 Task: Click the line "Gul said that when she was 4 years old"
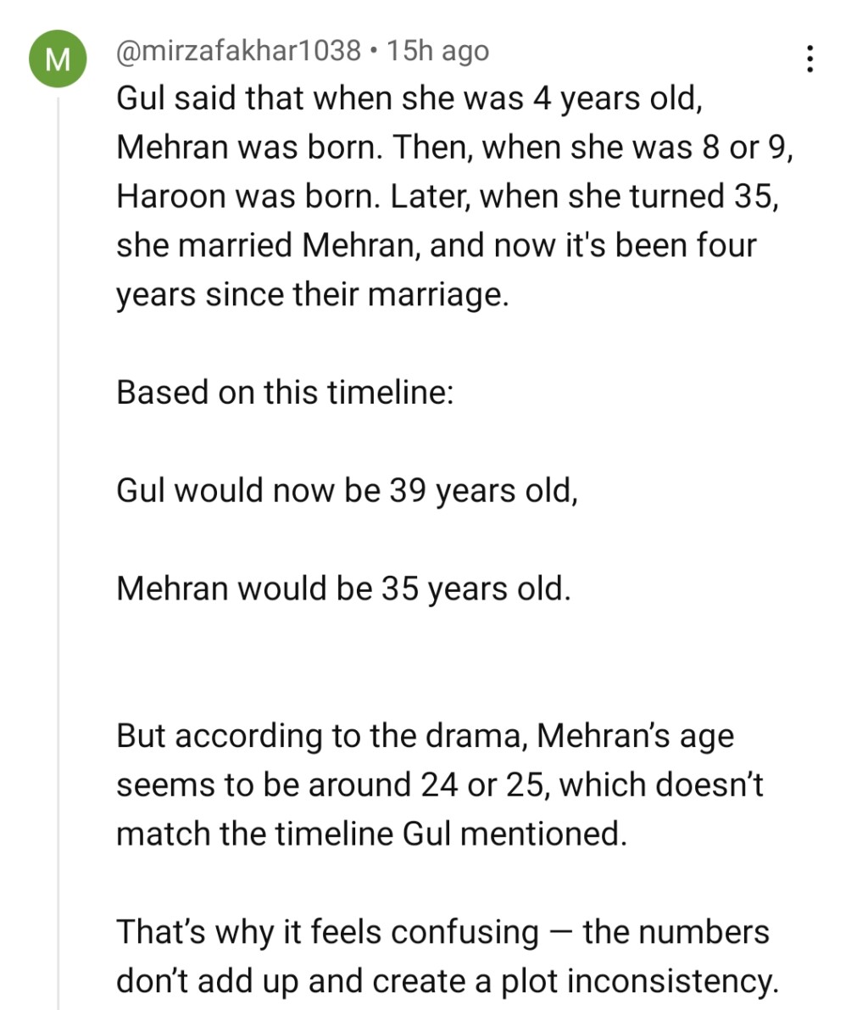[409, 99]
